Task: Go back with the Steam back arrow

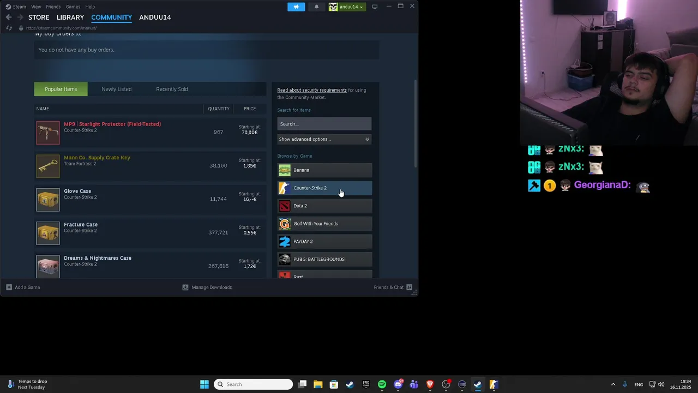Action: pyautogui.click(x=9, y=17)
